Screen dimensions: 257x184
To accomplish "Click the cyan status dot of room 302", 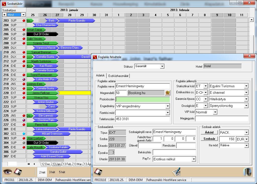I will point(24,134).
